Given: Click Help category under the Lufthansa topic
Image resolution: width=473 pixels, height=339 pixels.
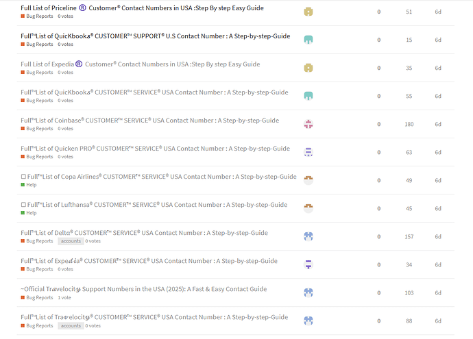Looking at the screenshot, I should click(31, 213).
